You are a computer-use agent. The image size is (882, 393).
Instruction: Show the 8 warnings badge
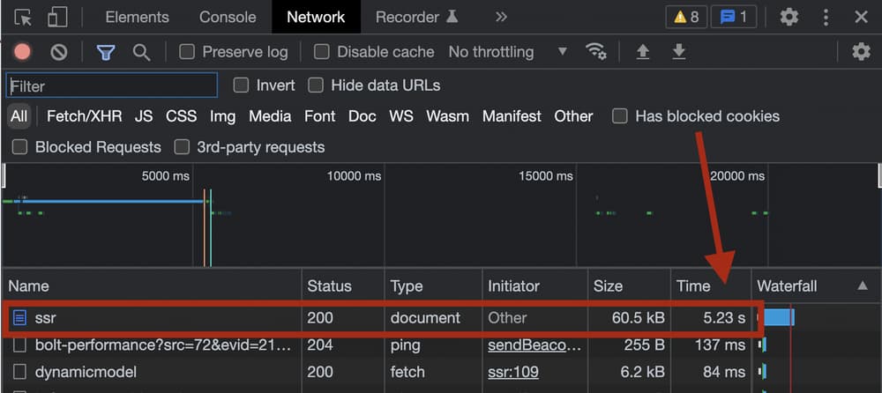[686, 18]
